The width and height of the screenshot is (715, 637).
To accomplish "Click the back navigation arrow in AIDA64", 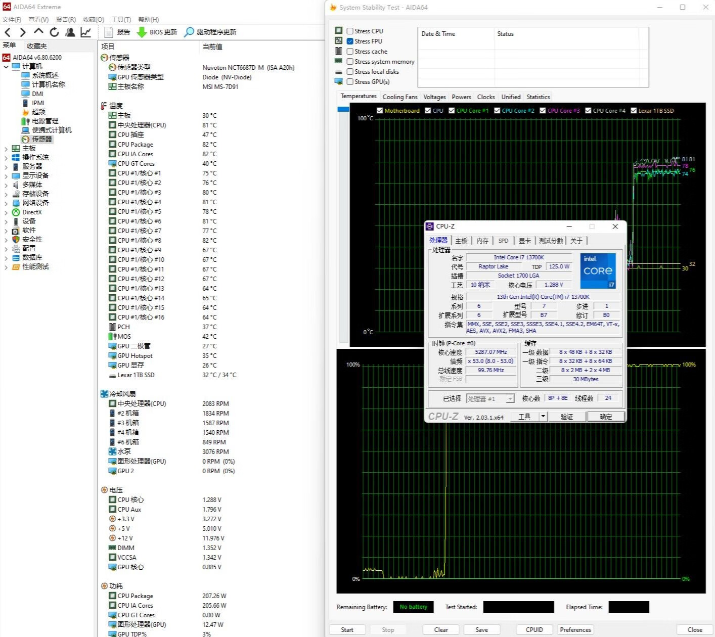I will pyautogui.click(x=8, y=32).
